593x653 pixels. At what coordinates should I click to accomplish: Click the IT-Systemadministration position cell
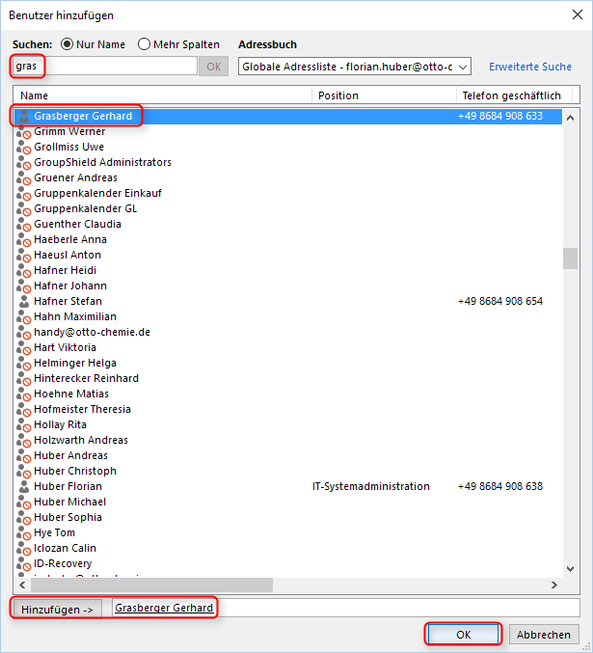pyautogui.click(x=371, y=486)
